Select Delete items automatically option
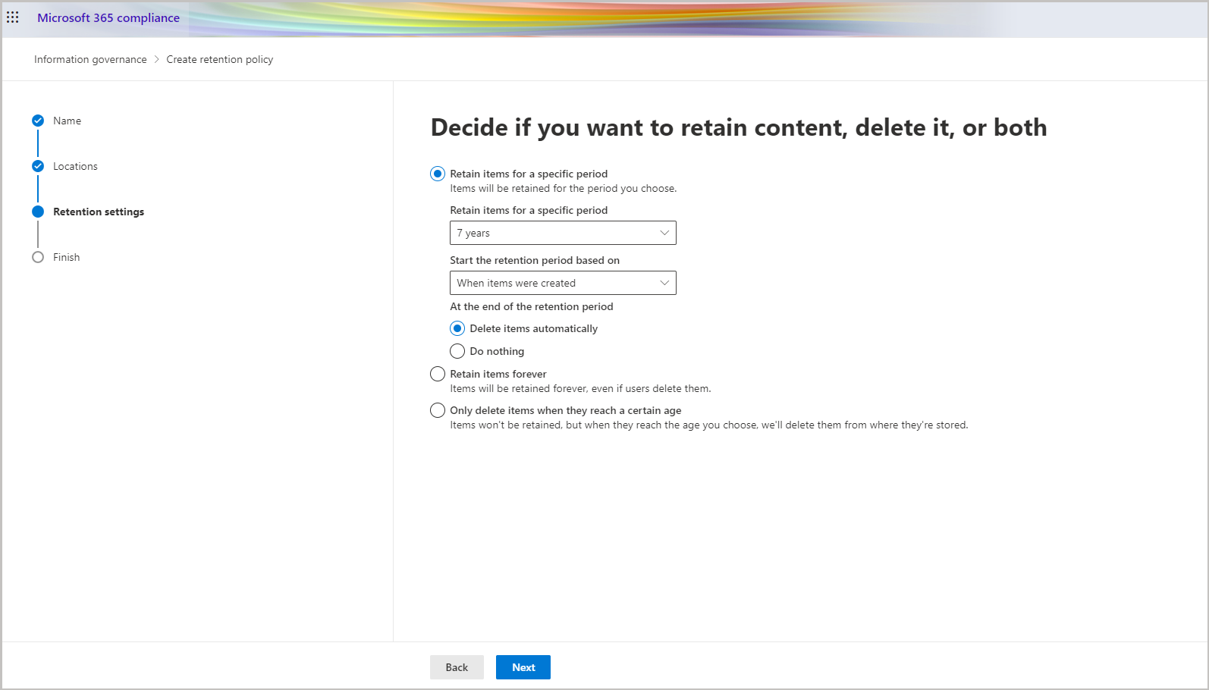Image resolution: width=1209 pixels, height=690 pixels. 457,328
